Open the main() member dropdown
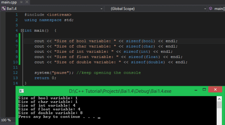This screenshot has width=225, height=125. click(217, 9)
